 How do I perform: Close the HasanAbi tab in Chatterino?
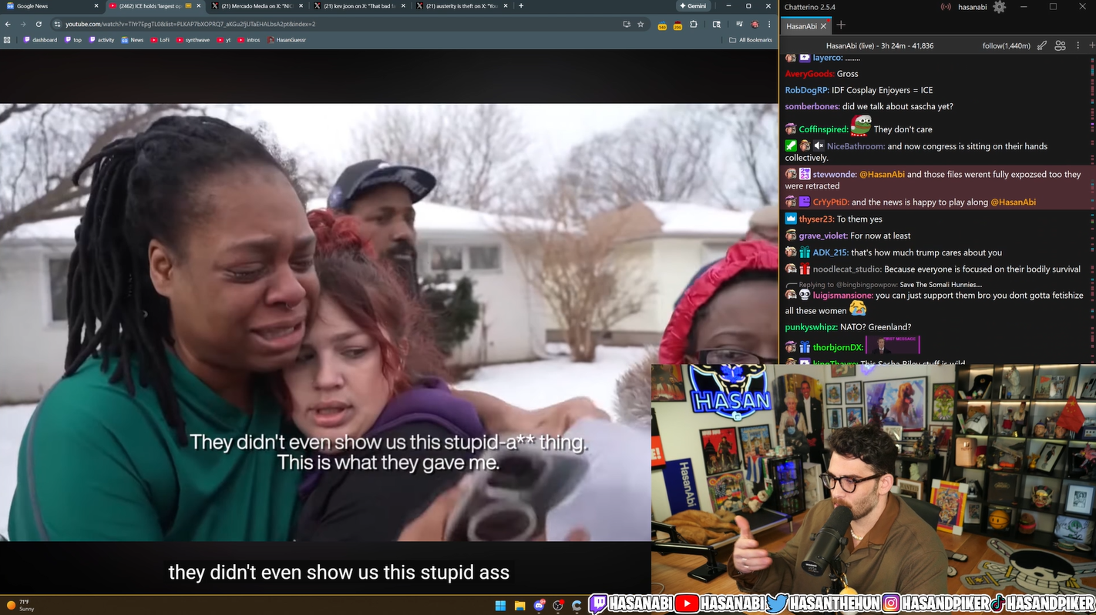click(x=823, y=26)
